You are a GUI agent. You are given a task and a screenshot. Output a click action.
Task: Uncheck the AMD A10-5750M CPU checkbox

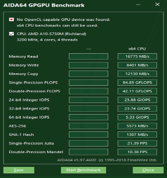click(11, 34)
